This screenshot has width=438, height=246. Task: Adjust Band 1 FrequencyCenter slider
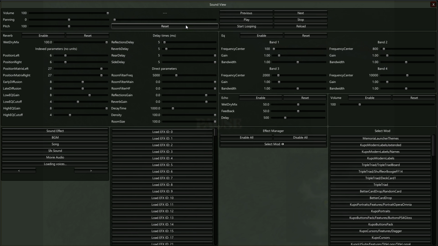click(299, 49)
